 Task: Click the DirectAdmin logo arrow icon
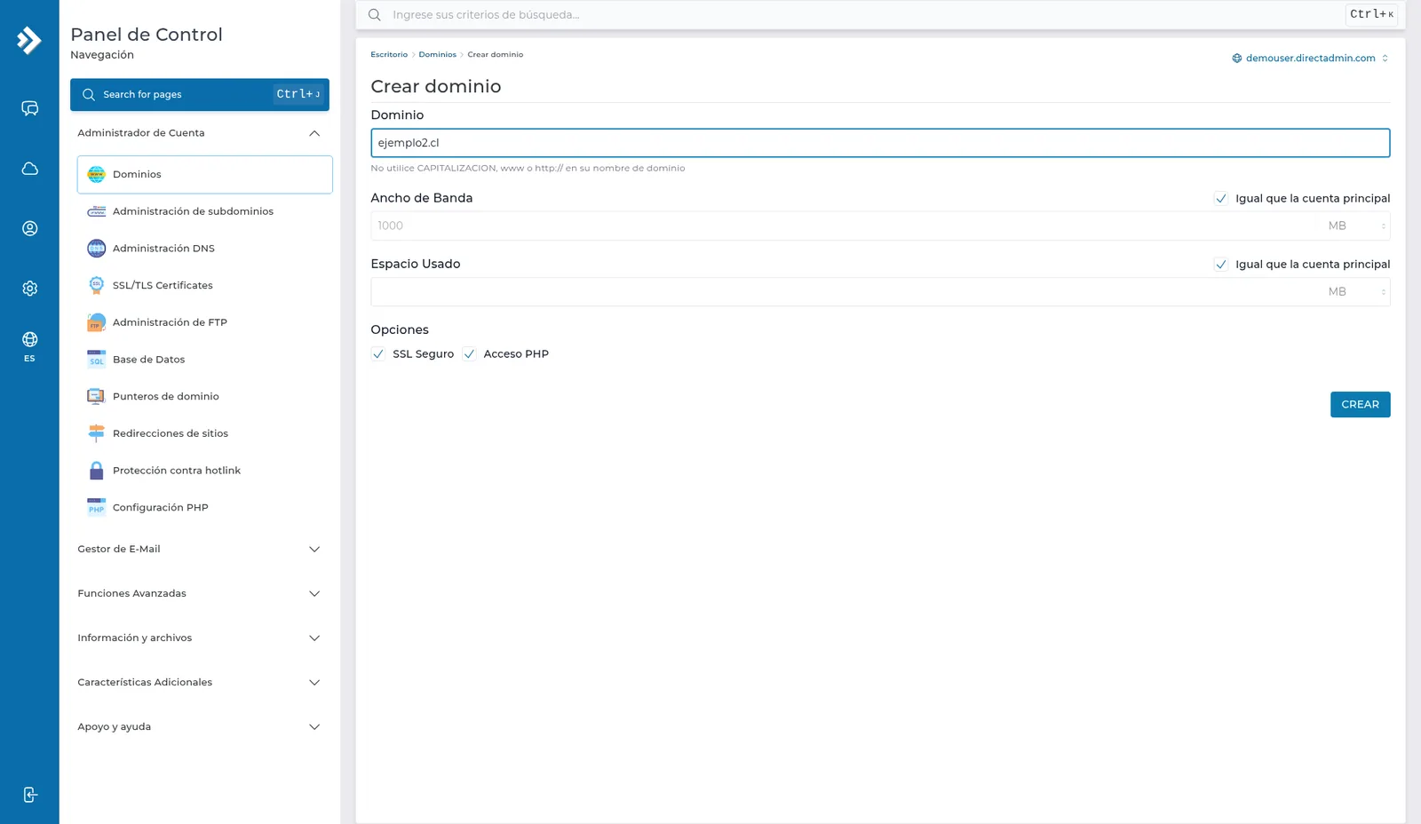[29, 40]
